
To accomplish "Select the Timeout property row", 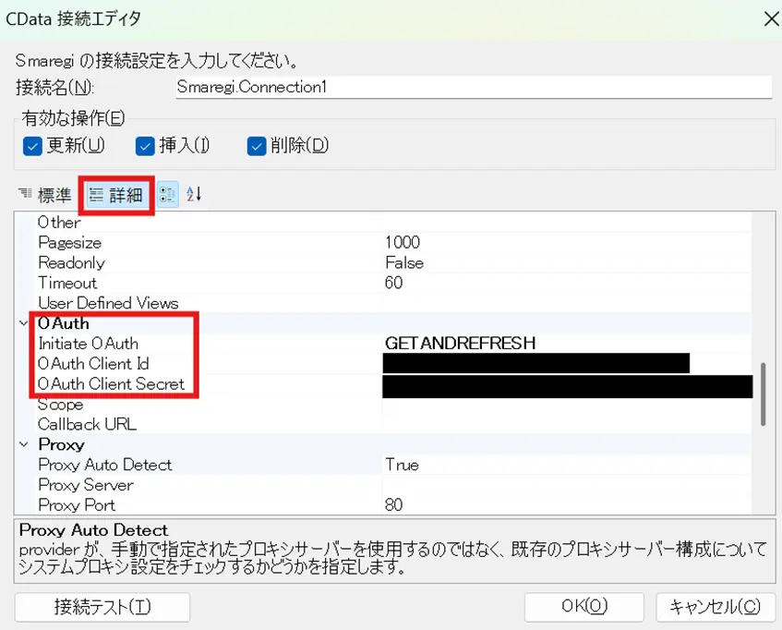I will 394,283.
